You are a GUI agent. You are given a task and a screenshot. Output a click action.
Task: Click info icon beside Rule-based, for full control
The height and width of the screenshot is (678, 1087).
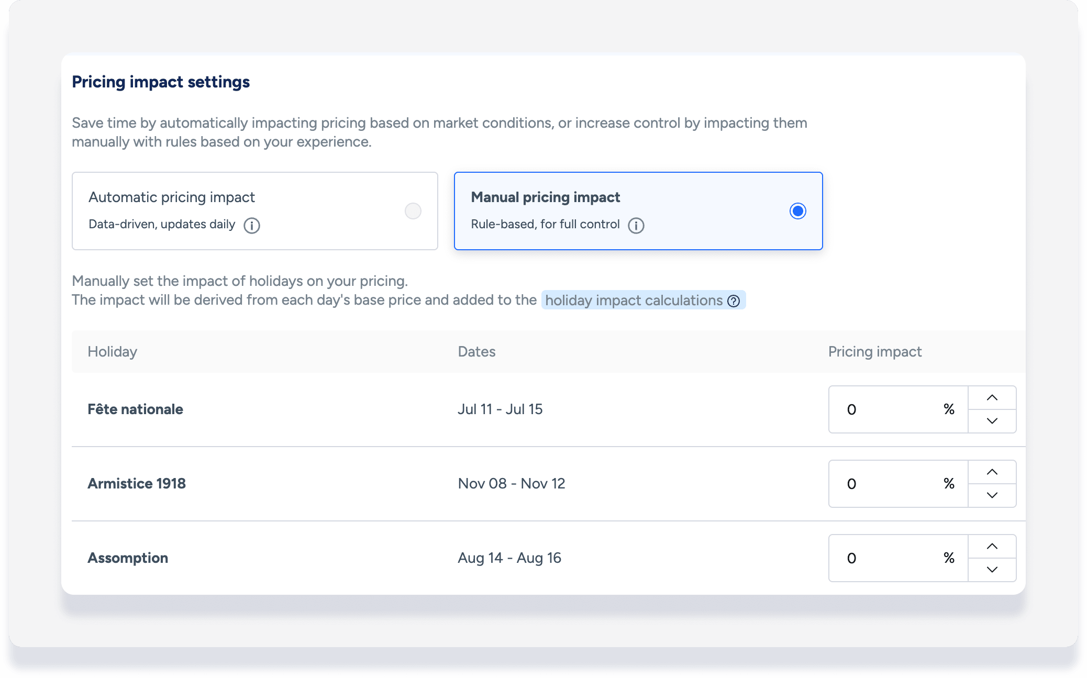pos(636,226)
